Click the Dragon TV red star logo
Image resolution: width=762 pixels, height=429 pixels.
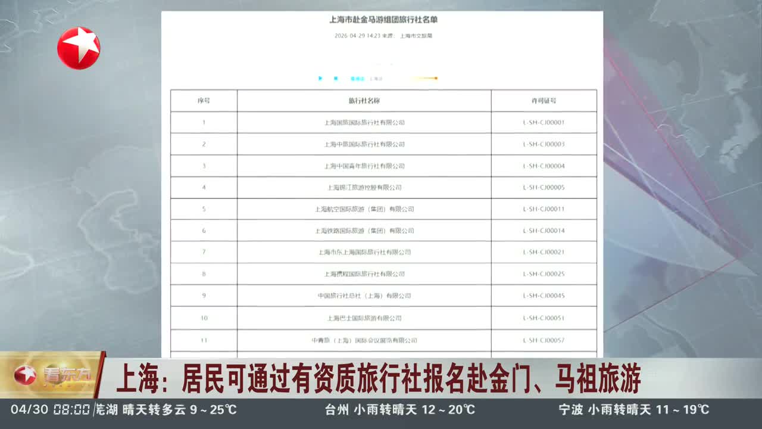pos(79,48)
